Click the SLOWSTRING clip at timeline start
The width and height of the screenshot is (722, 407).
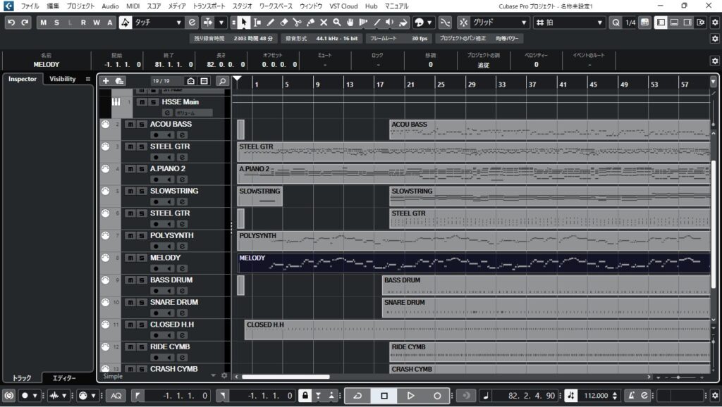(x=259, y=196)
